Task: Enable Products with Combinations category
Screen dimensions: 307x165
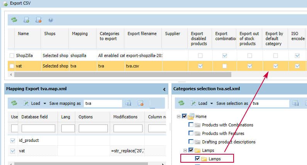Action: tap(191, 125)
